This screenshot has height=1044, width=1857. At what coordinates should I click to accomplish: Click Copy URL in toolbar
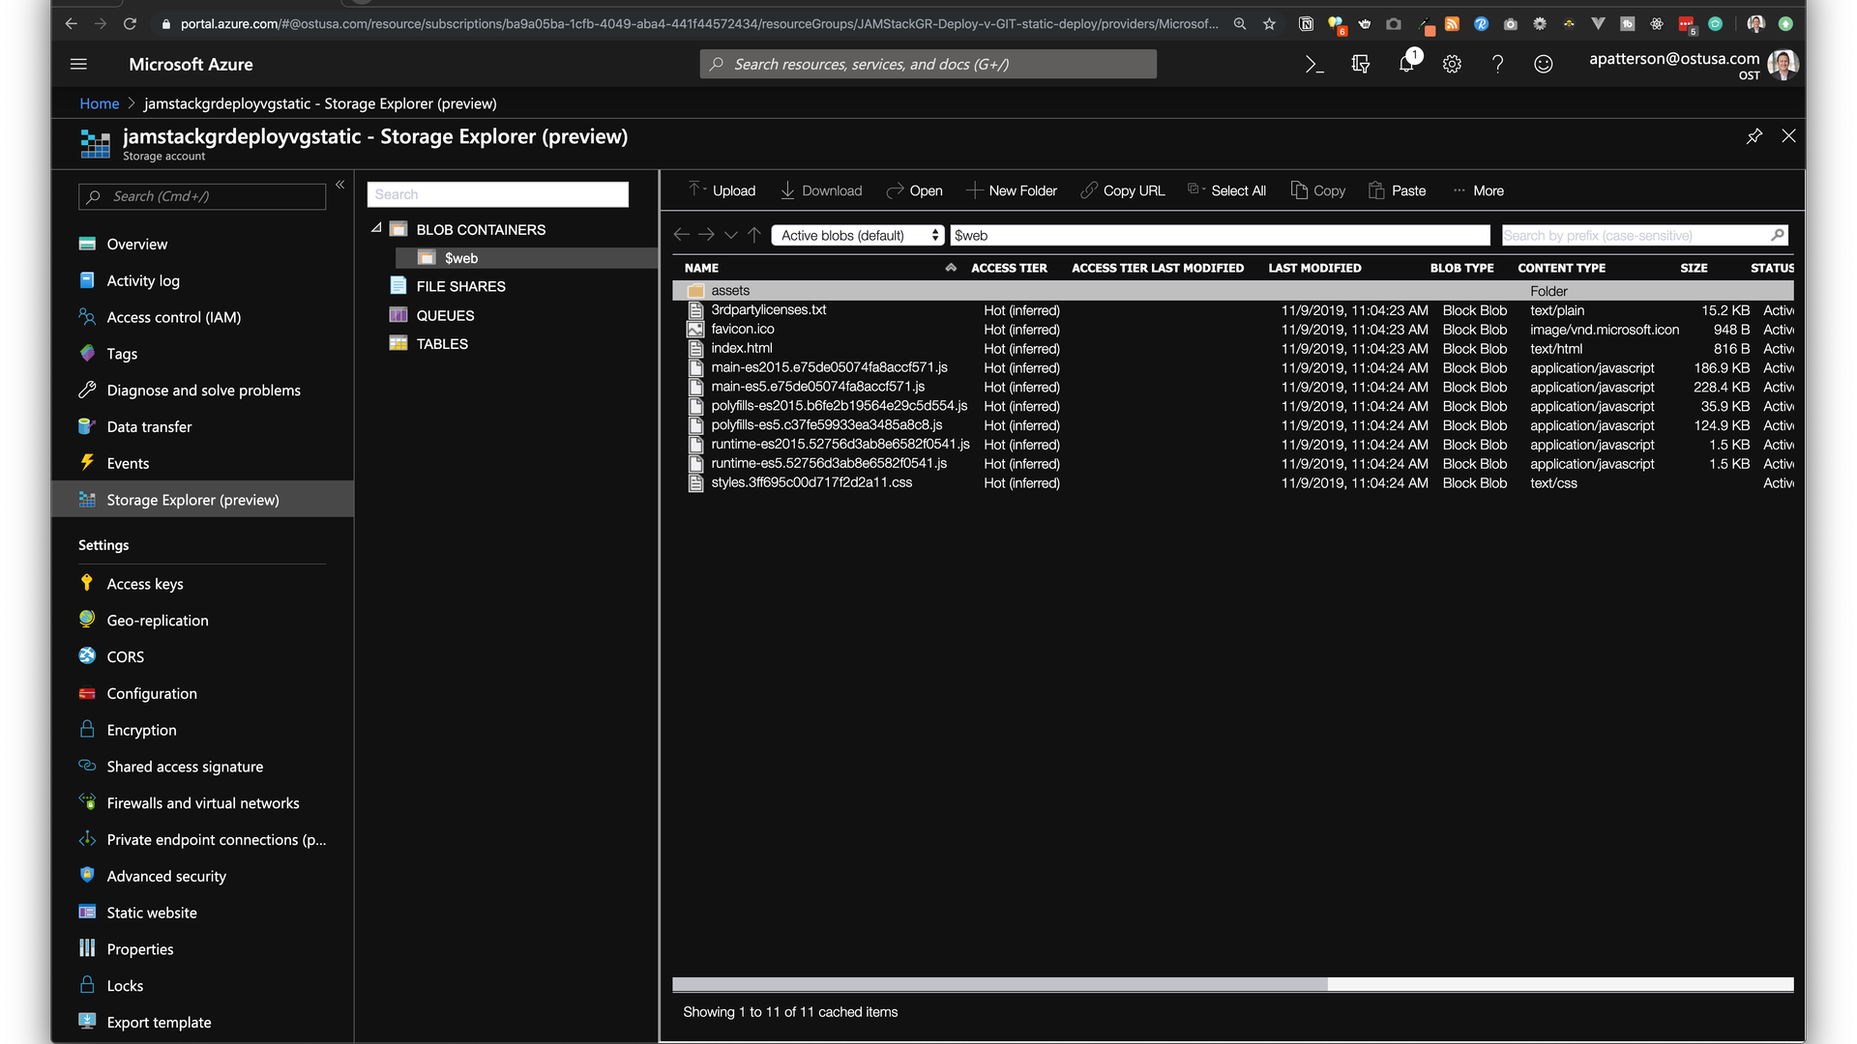(1123, 190)
